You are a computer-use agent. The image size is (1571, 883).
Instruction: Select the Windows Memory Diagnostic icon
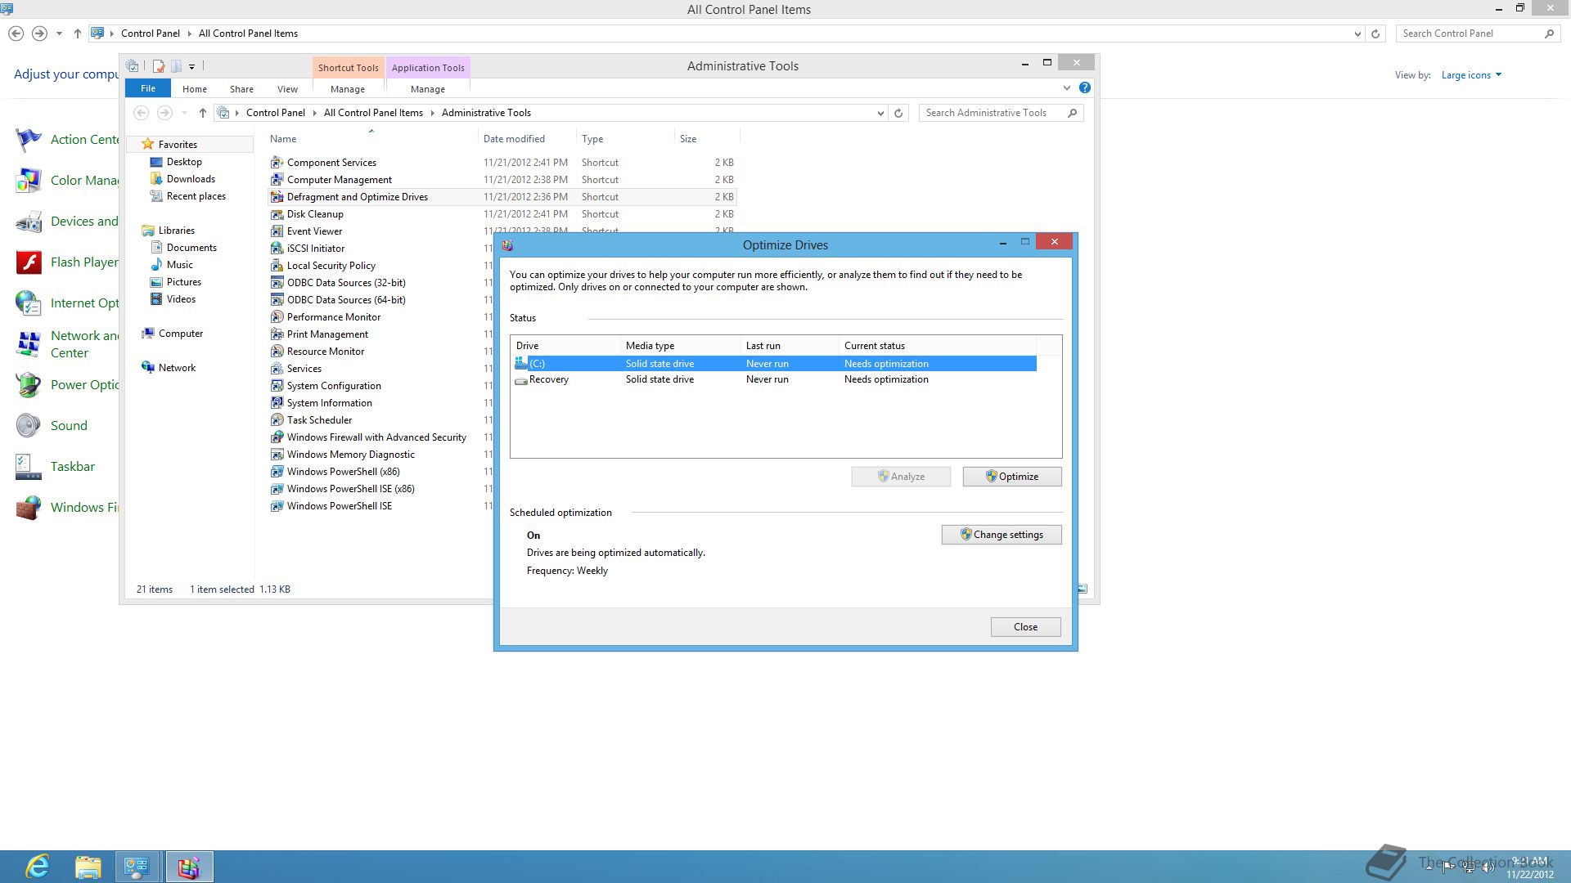[277, 455]
